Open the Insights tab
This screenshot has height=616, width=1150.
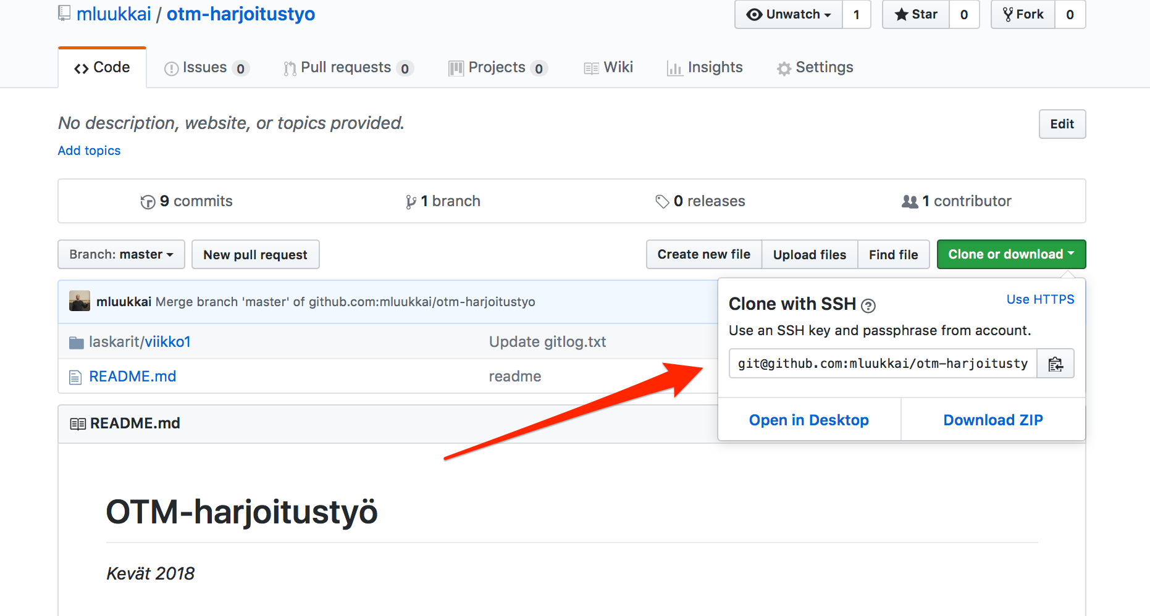[705, 67]
